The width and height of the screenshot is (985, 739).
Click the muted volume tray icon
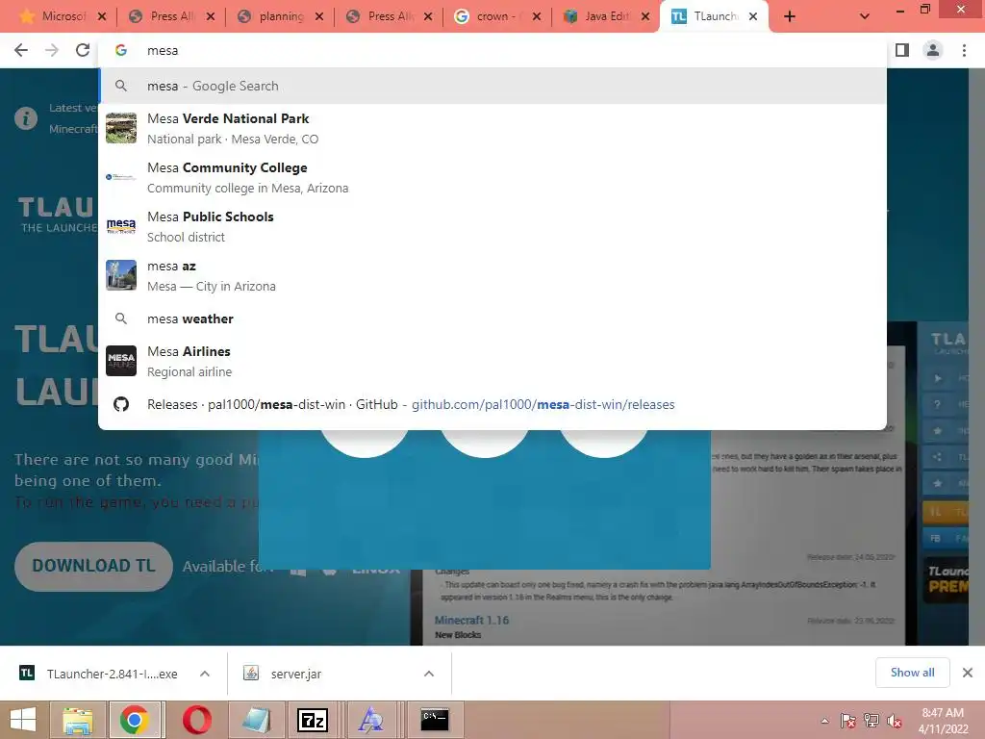894,721
